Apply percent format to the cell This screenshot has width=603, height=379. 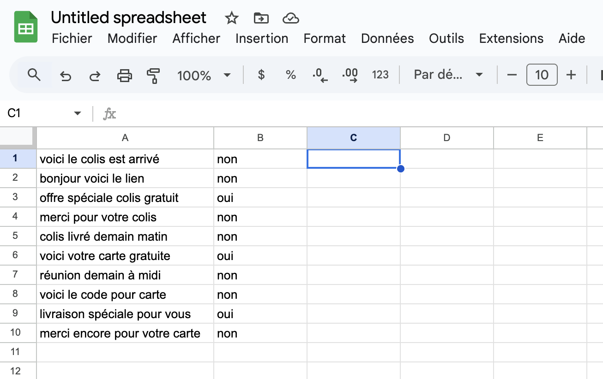(x=291, y=75)
